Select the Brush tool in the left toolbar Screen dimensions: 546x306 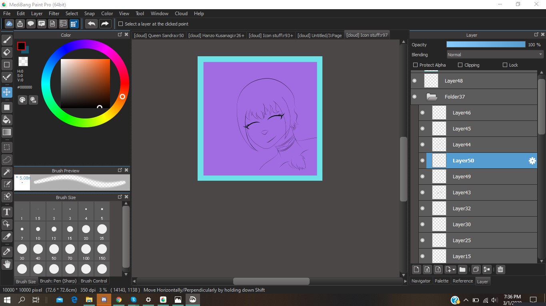(7, 39)
